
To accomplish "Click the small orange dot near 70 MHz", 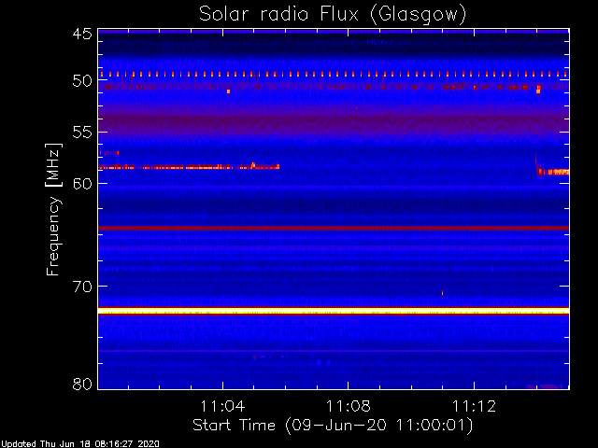I will [x=442, y=293].
